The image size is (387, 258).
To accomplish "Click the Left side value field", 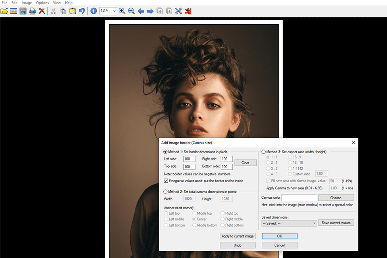I will click(189, 159).
